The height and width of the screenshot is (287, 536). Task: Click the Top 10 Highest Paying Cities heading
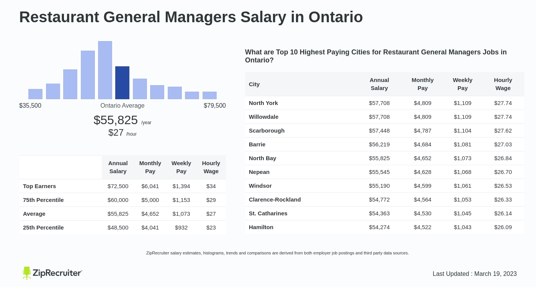pyautogui.click(x=376, y=56)
